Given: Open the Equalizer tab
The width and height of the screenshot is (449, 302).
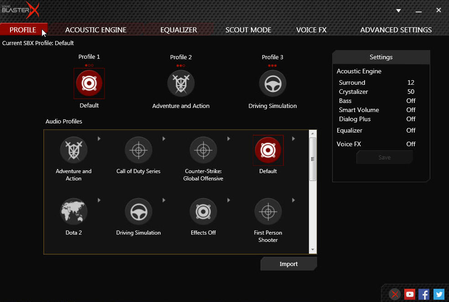Looking at the screenshot, I should (x=178, y=30).
